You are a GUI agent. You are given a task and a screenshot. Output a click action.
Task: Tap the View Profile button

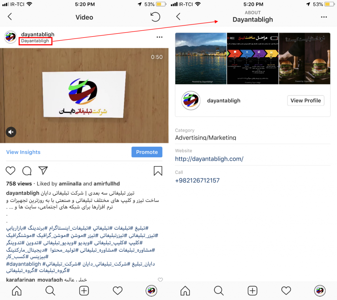point(306,101)
